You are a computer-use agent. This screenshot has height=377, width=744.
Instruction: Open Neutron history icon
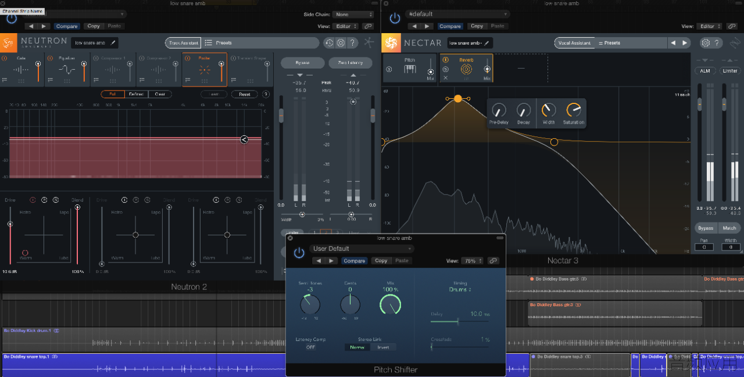(329, 42)
